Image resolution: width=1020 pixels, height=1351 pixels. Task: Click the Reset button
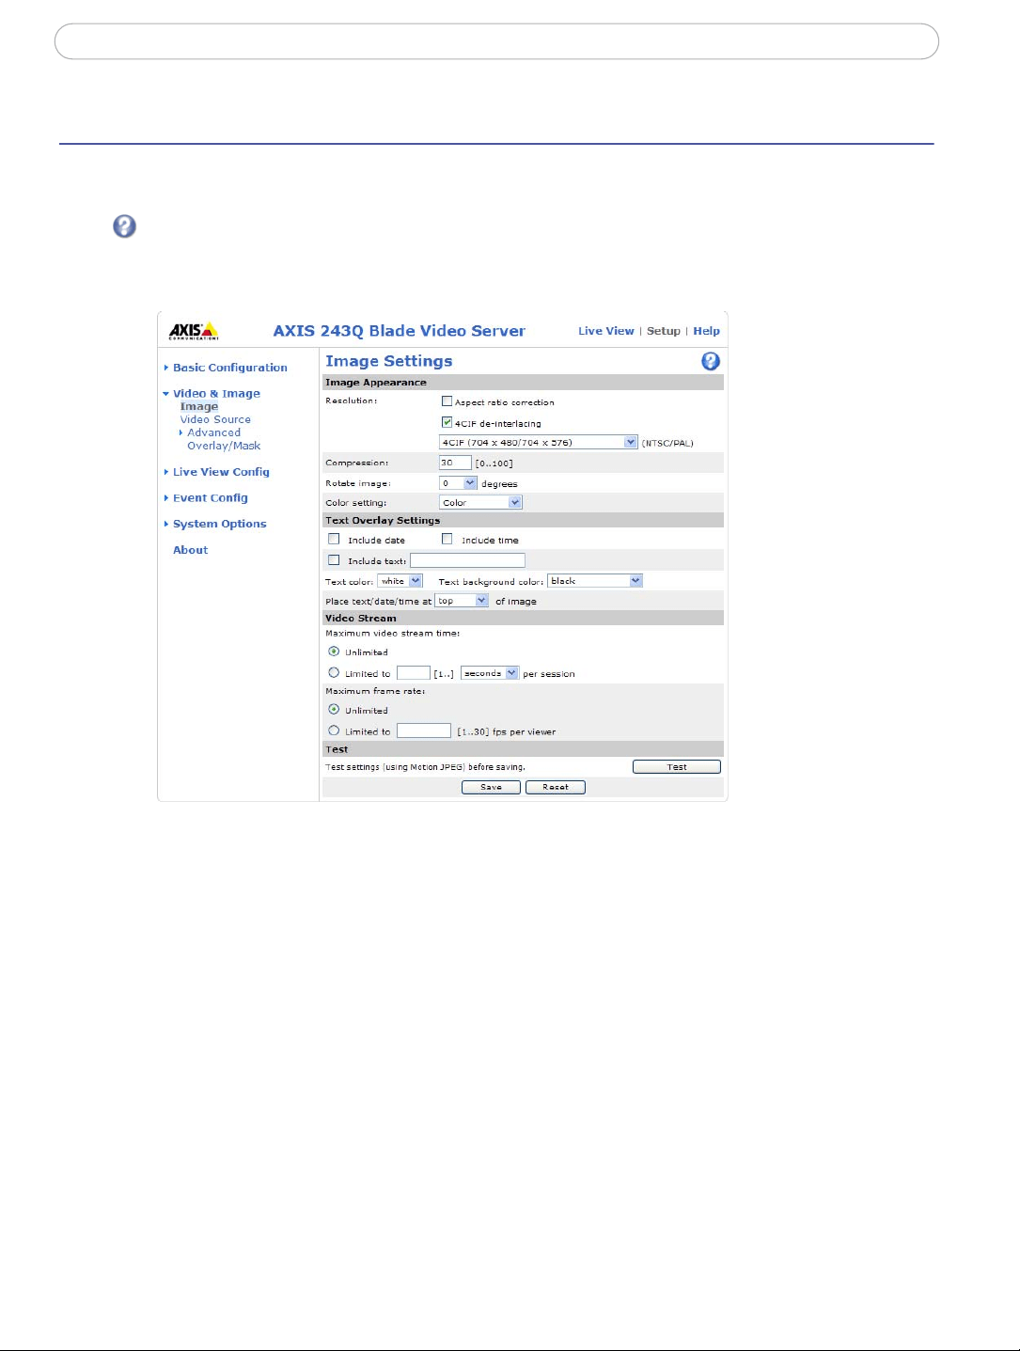coord(556,787)
